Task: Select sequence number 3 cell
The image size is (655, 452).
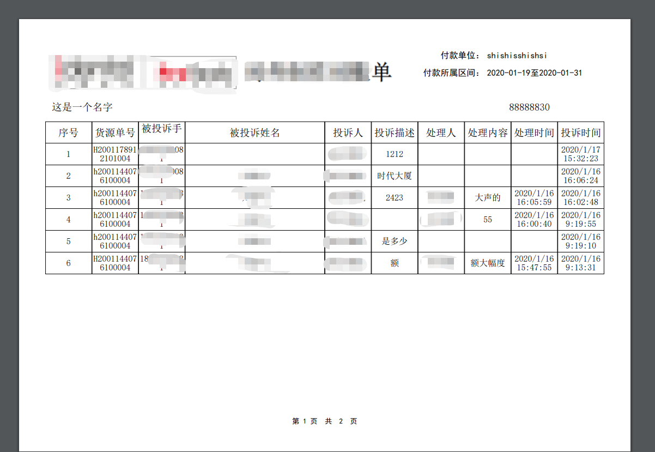Action: click(x=69, y=198)
